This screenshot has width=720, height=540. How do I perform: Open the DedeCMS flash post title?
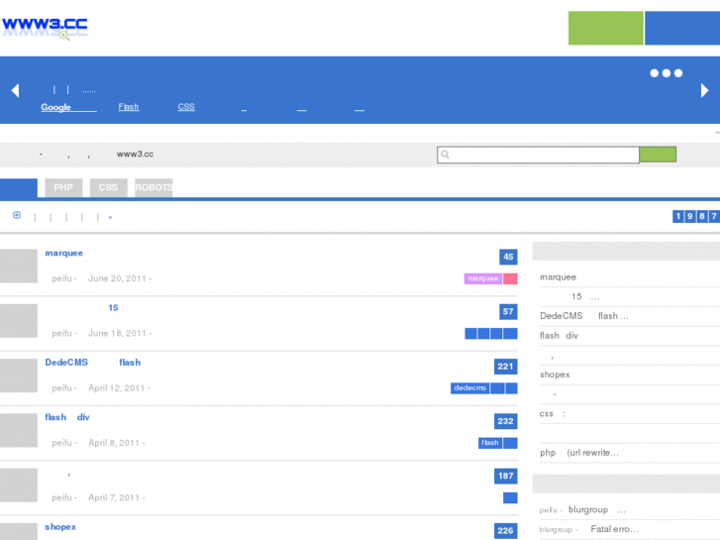click(93, 363)
